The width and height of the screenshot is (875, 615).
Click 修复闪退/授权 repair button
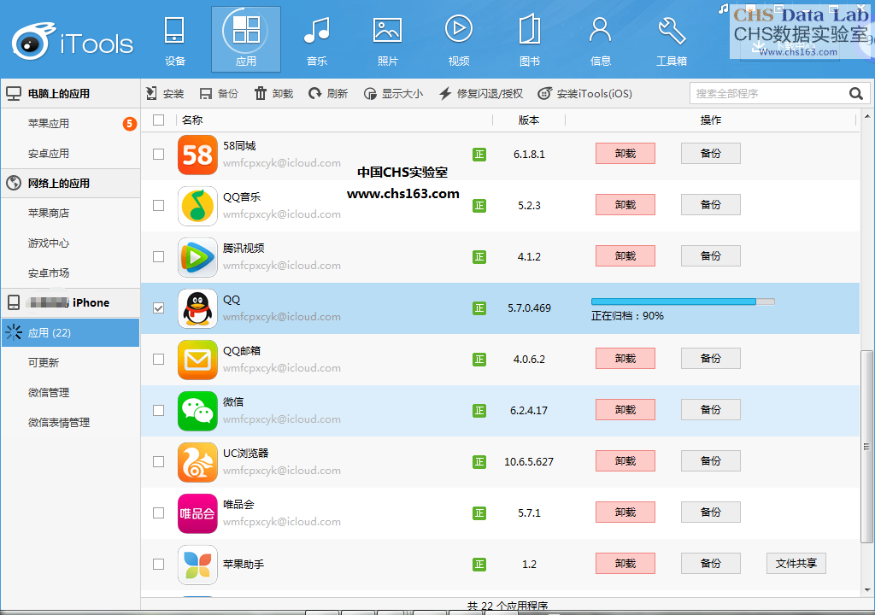(x=481, y=93)
